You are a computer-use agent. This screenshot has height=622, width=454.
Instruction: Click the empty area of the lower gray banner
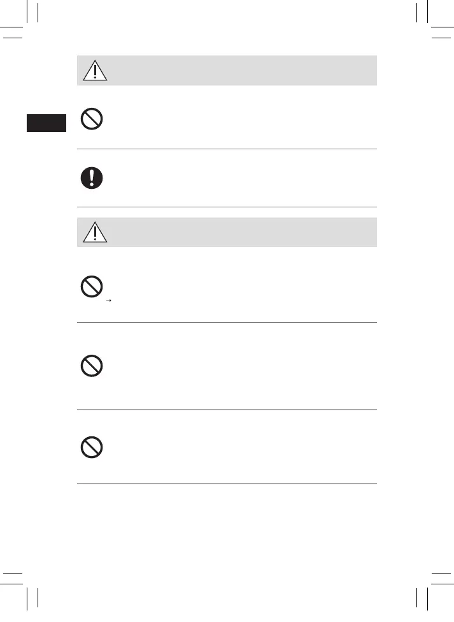pyautogui.click(x=242, y=233)
